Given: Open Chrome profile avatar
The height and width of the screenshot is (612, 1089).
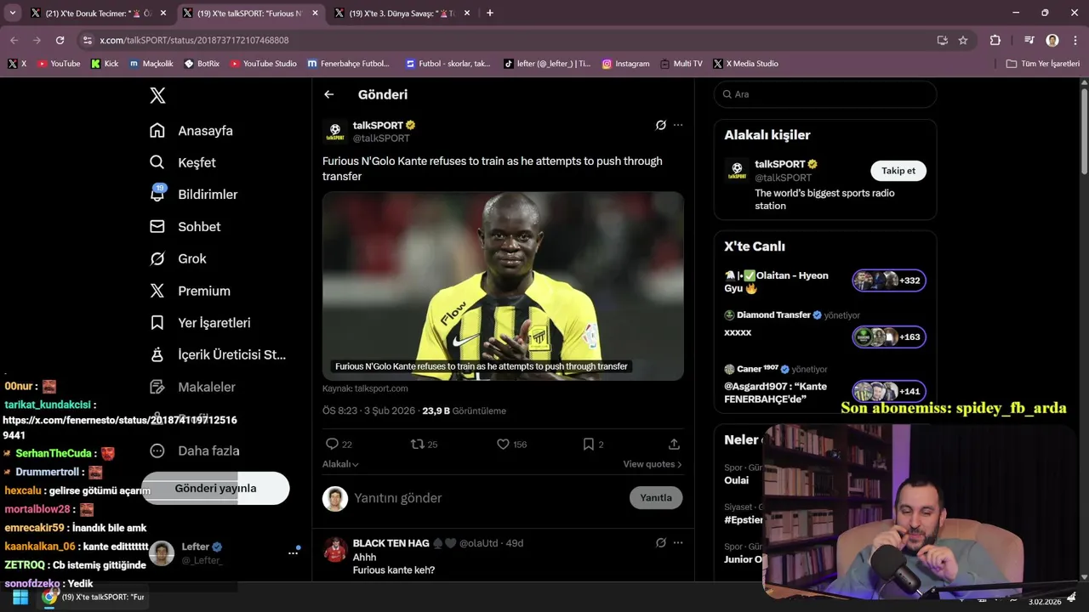Looking at the screenshot, I should 1052,40.
